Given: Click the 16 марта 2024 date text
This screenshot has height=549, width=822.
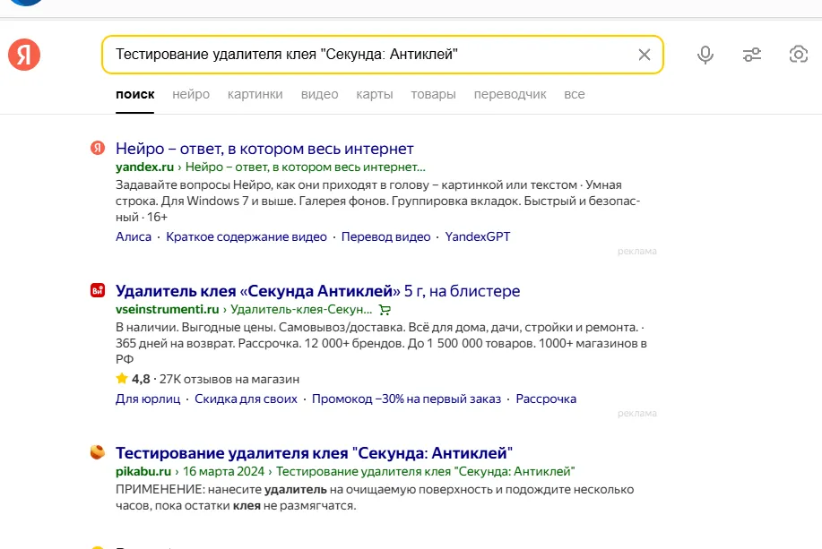Looking at the screenshot, I should coord(223,471).
